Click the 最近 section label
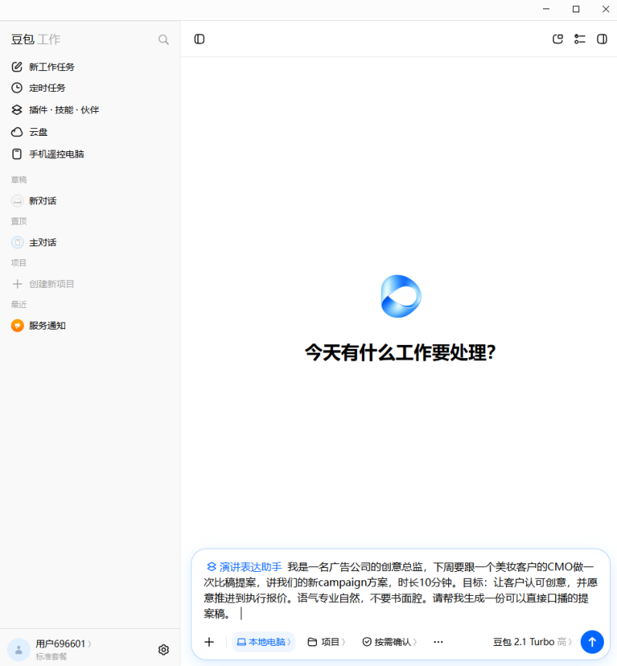The image size is (617, 666). (19, 305)
